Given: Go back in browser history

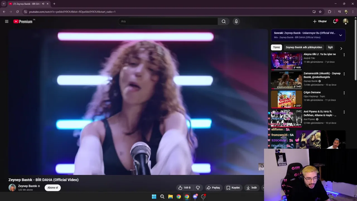Looking at the screenshot, I should tap(4, 12).
